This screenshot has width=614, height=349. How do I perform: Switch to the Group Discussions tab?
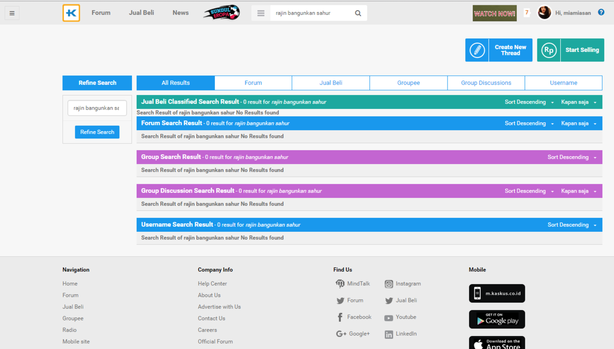coord(486,83)
